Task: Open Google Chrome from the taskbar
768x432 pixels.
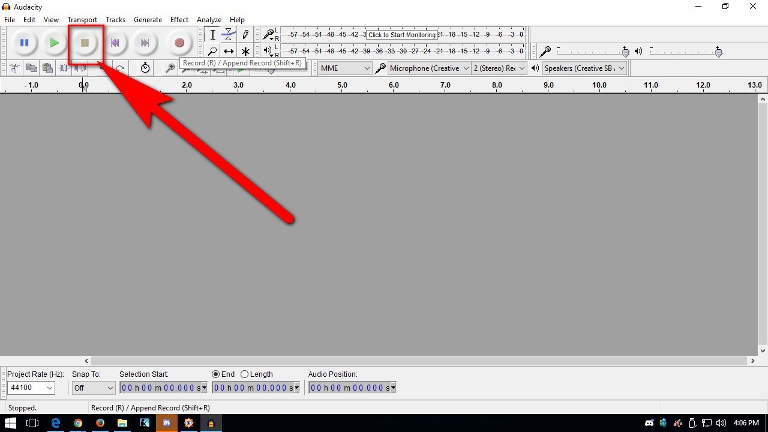Action: click(x=78, y=423)
